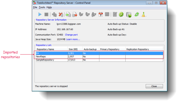Click the machine name lgvn13388.logigear.com
Viewport: 183px width, 107px height.
tap(69, 24)
